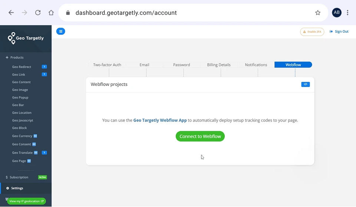Open Geo Link in the sidebar

[x=19, y=74]
